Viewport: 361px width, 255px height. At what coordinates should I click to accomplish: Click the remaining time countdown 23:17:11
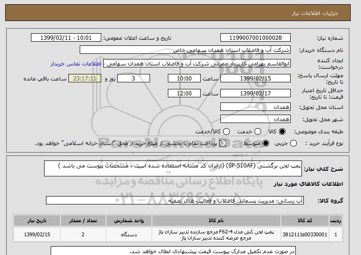[x=85, y=78]
